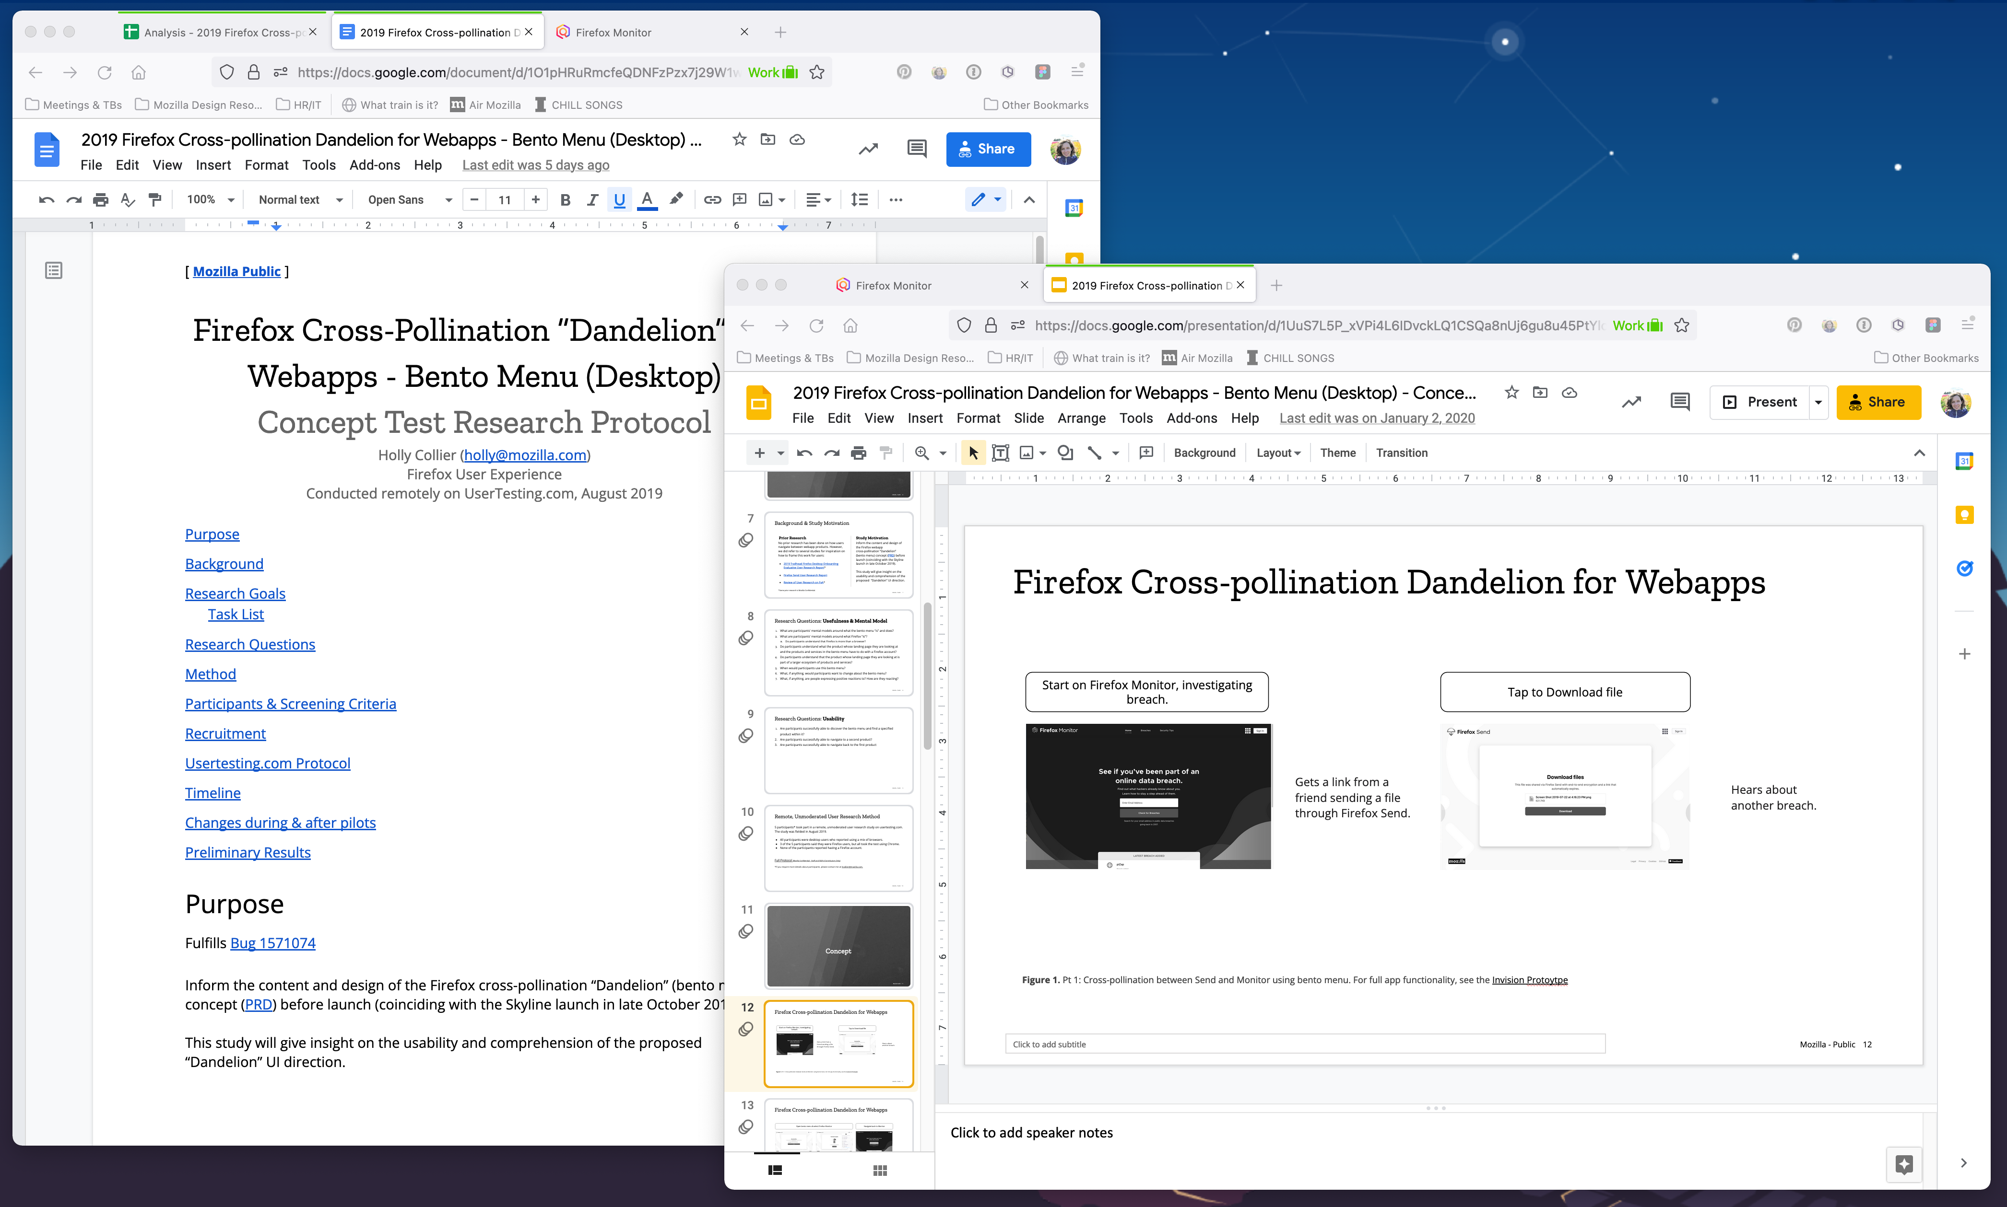Click the highlight color pen icon
The width and height of the screenshot is (2007, 1207).
click(x=676, y=199)
